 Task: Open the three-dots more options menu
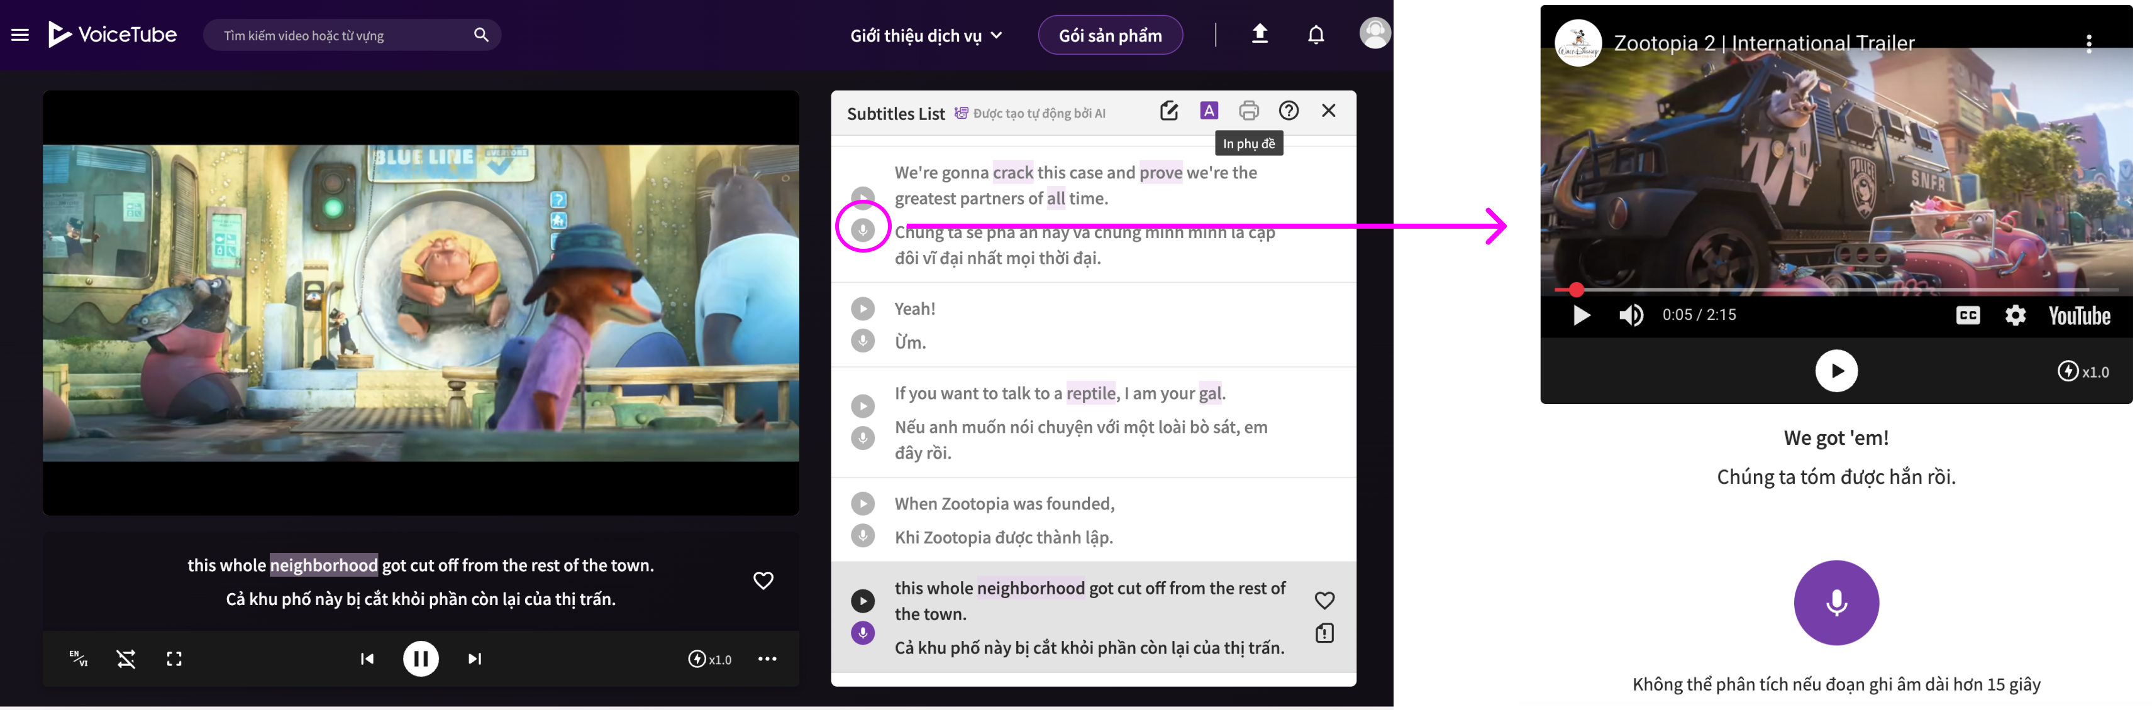pyautogui.click(x=767, y=659)
